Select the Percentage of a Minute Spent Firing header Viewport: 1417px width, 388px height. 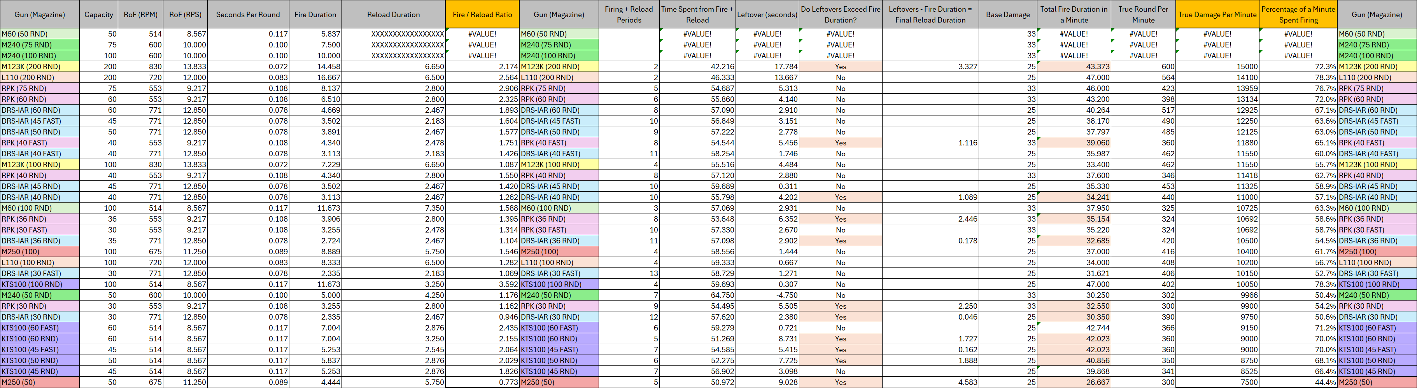(x=1298, y=14)
